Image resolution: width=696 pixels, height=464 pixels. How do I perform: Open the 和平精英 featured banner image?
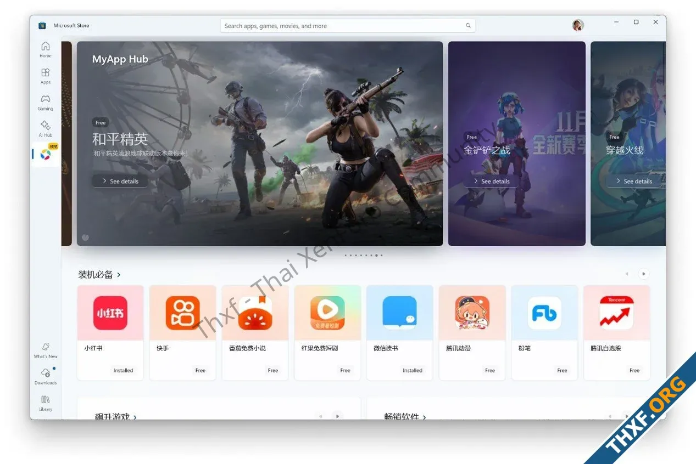click(260, 144)
